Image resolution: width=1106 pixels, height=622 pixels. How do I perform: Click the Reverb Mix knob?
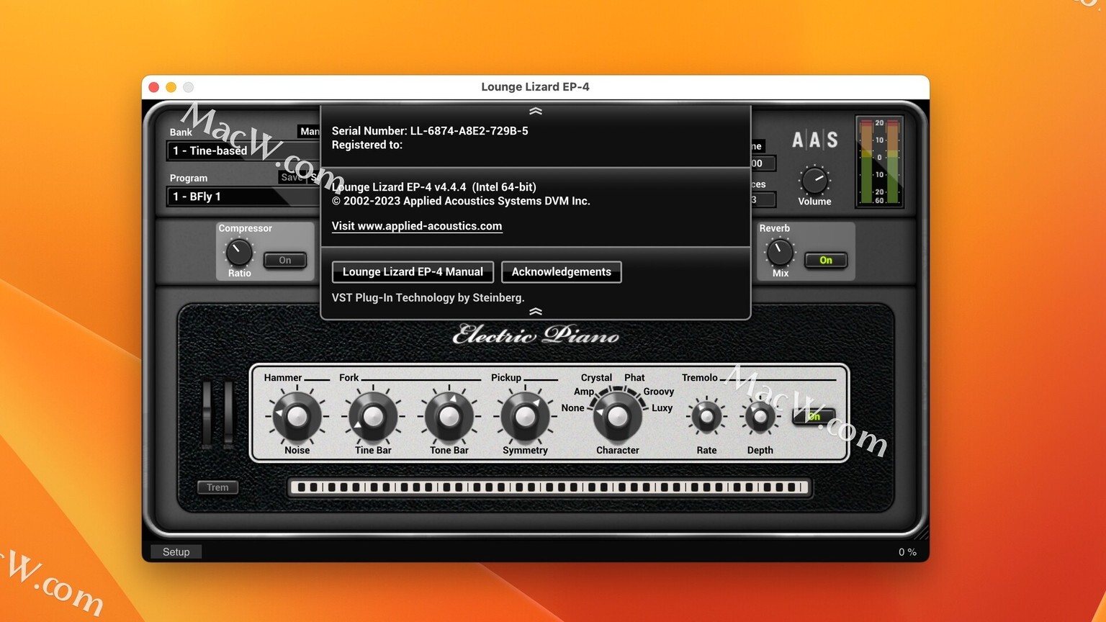(780, 253)
